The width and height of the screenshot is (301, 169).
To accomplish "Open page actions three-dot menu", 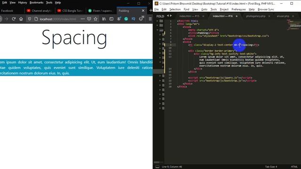I will click(83, 19).
